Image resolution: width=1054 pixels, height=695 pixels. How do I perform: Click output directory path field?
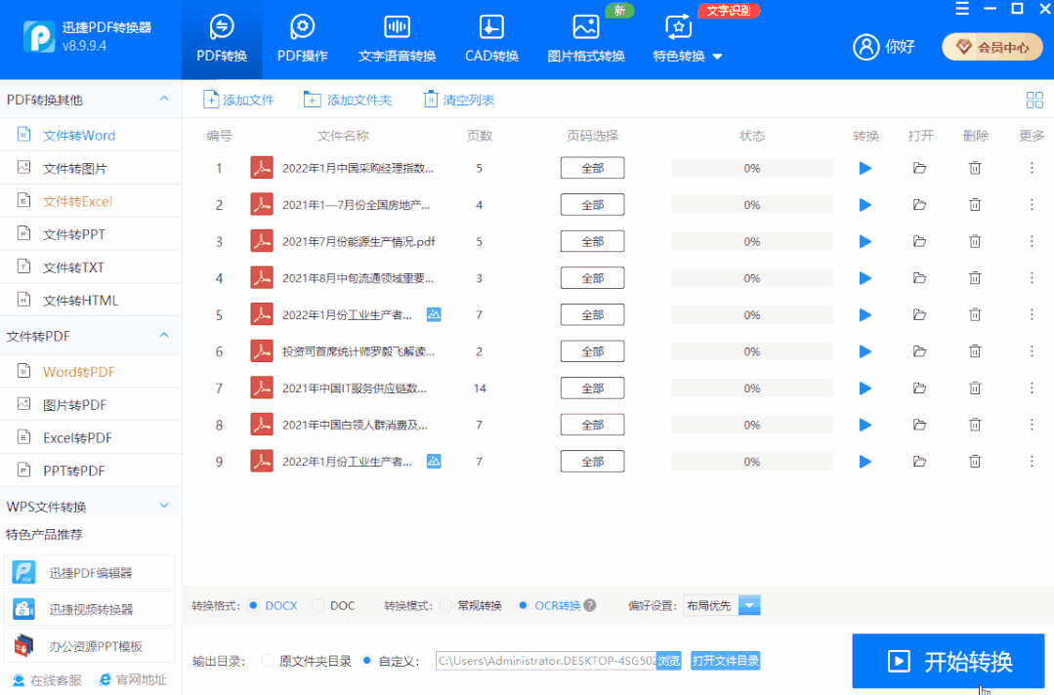point(546,661)
